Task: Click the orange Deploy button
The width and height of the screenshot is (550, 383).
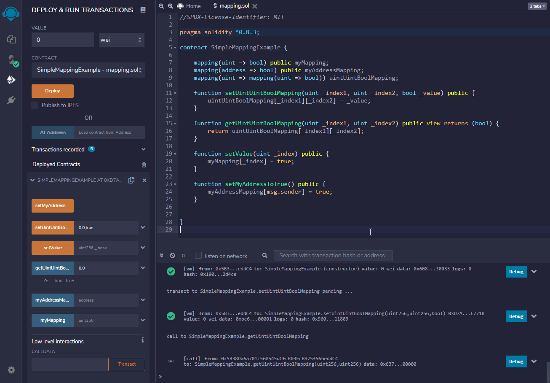Action: pyautogui.click(x=53, y=91)
